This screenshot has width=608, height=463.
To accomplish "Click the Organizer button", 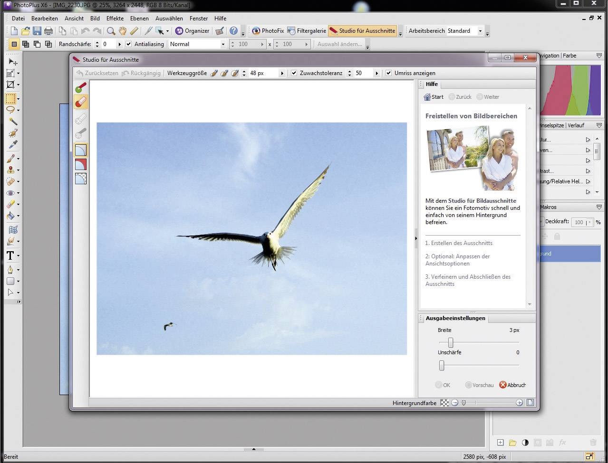I will 192,31.
